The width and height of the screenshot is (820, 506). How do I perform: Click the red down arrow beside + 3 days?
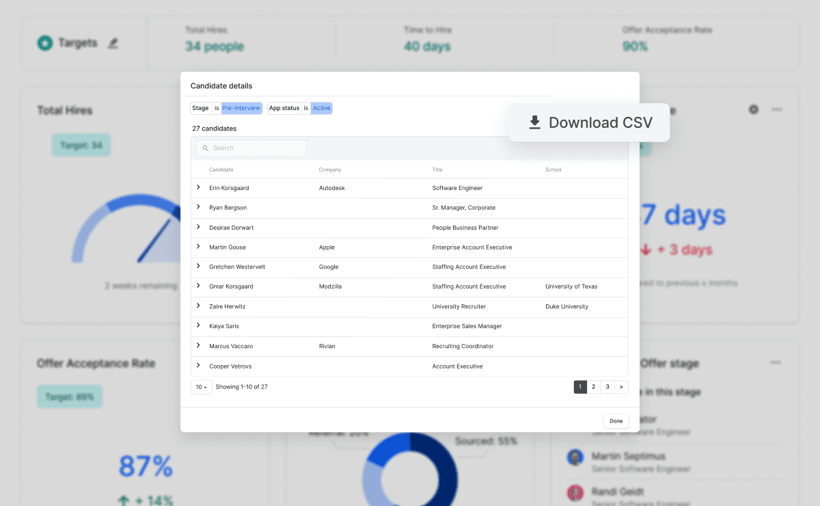pos(644,250)
